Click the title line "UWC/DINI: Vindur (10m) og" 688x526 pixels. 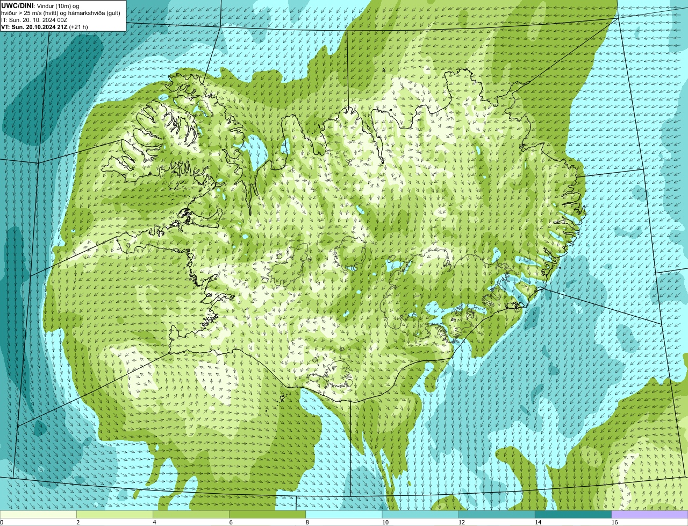(40, 5)
